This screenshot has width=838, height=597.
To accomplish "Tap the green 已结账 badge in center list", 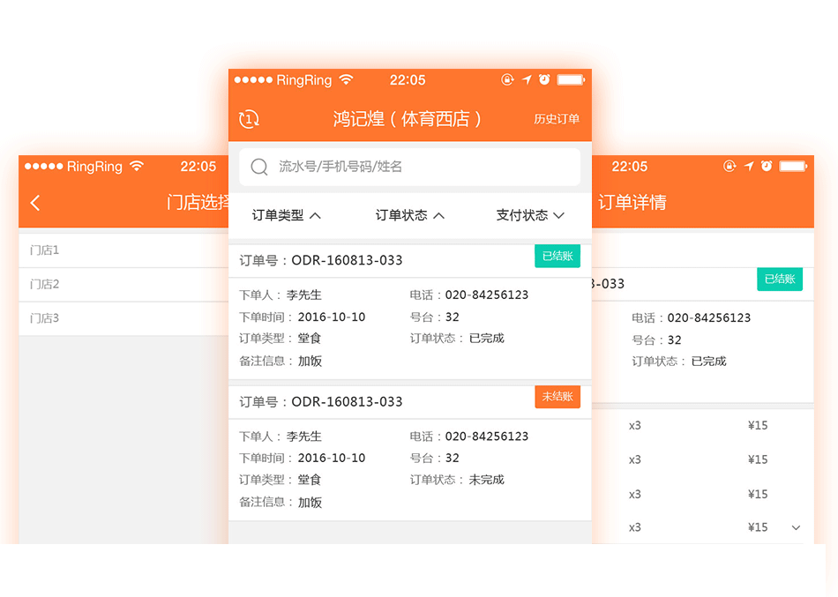I will click(x=557, y=256).
